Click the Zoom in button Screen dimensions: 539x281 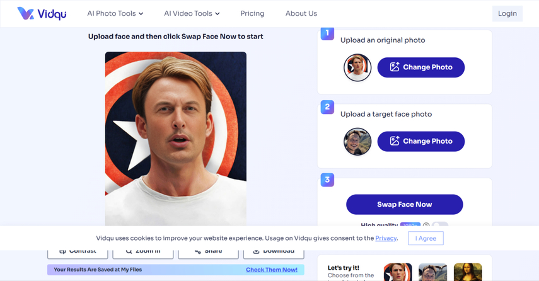[143, 255]
